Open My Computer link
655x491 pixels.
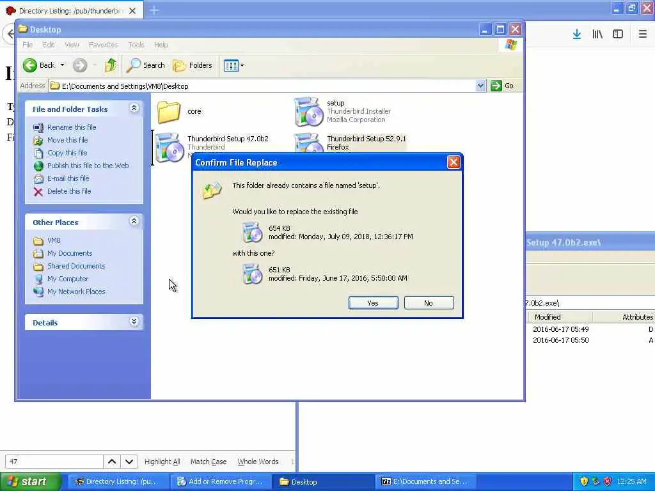(x=68, y=279)
